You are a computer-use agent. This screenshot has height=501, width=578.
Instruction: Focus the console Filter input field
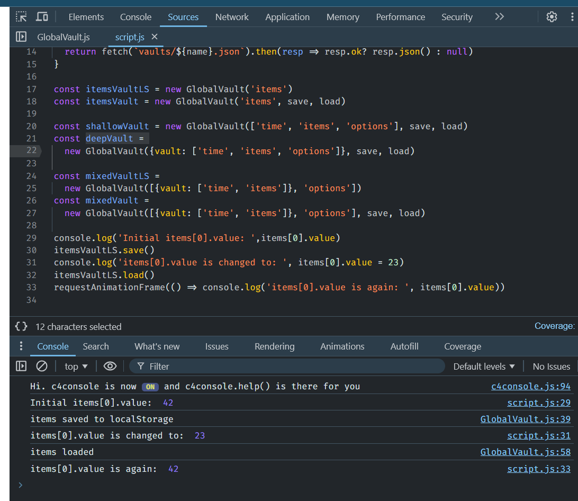click(x=287, y=366)
